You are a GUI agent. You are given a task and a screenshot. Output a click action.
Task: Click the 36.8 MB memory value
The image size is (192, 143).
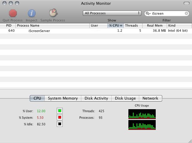(159, 31)
